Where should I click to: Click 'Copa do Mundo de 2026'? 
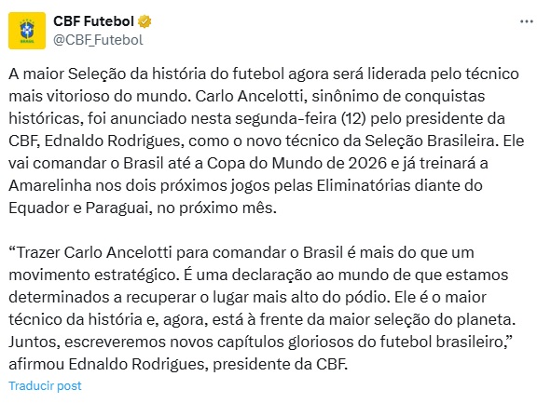pyautogui.click(x=296, y=164)
